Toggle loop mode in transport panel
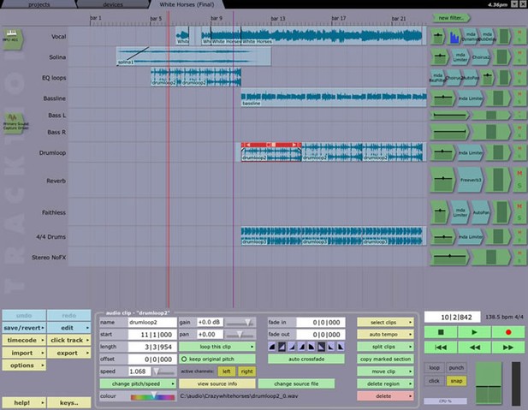 pyautogui.click(x=435, y=367)
